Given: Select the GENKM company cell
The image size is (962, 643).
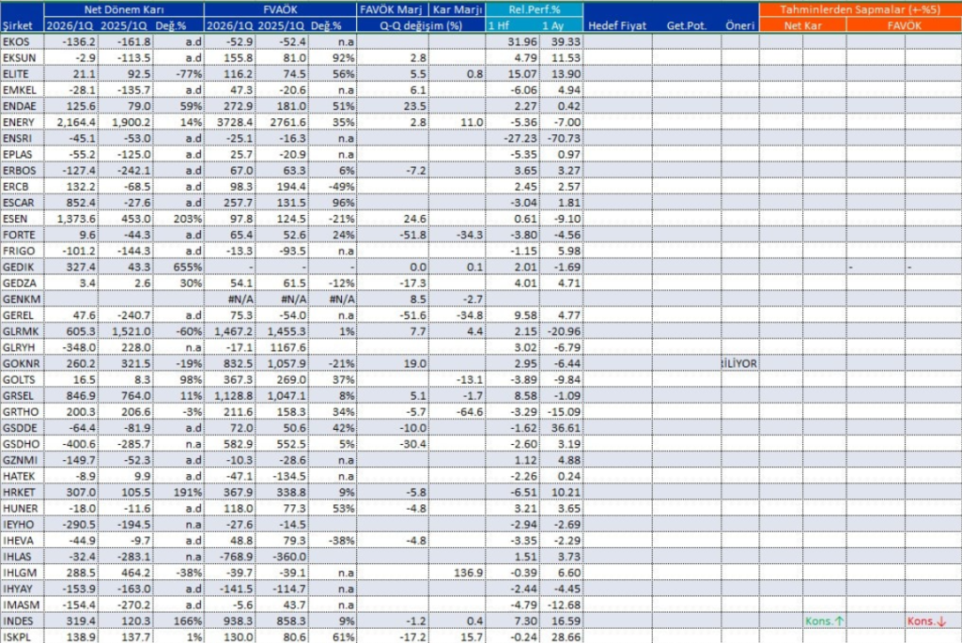Looking at the screenshot, I should pos(23,299).
